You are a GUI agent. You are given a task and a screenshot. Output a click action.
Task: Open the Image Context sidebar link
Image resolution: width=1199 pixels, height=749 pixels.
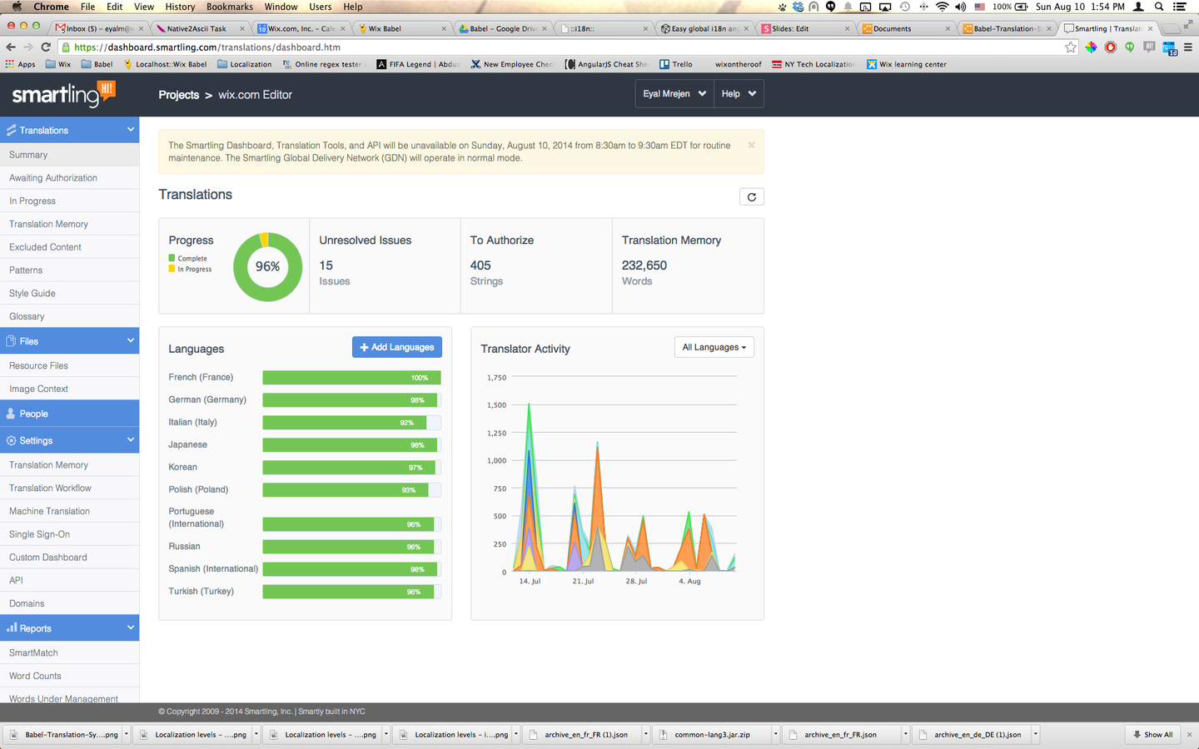[70, 389]
